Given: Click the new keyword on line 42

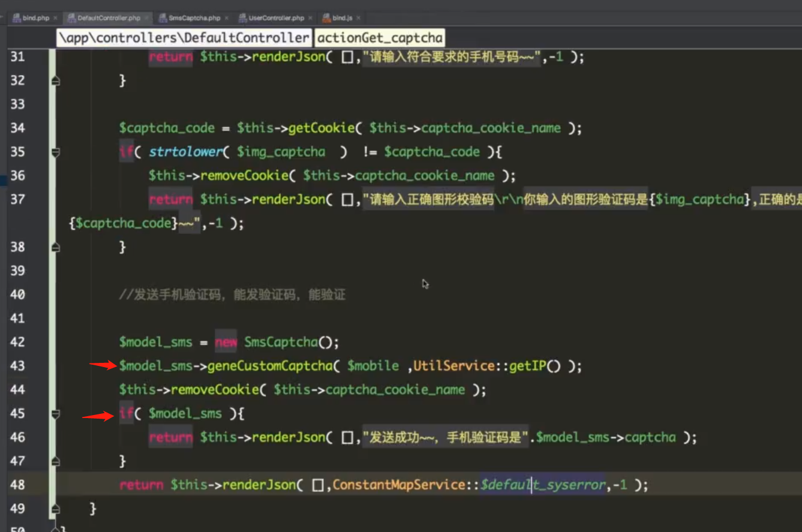Looking at the screenshot, I should click(226, 342).
